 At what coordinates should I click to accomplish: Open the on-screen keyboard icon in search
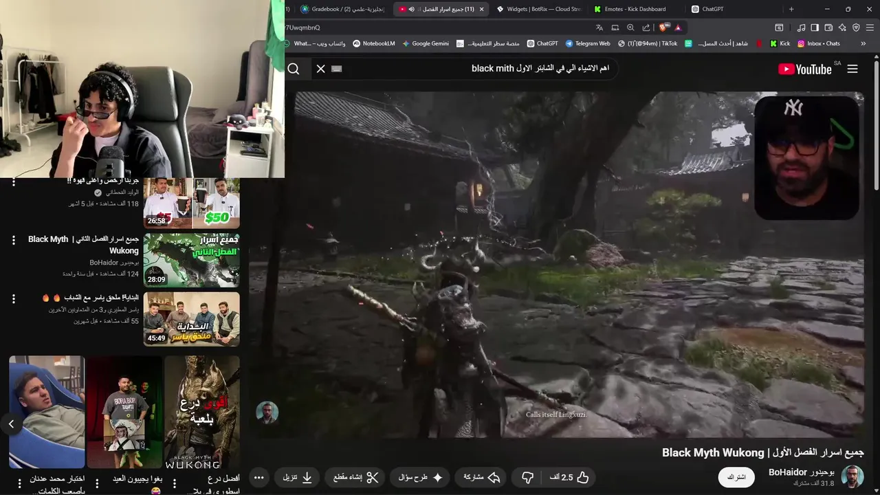pos(336,69)
